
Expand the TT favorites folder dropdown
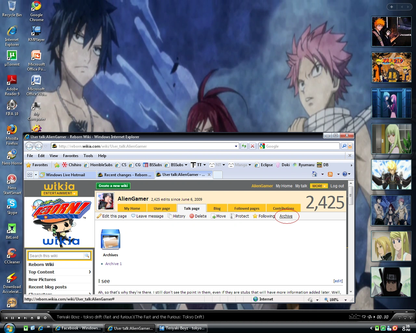coord(204,165)
